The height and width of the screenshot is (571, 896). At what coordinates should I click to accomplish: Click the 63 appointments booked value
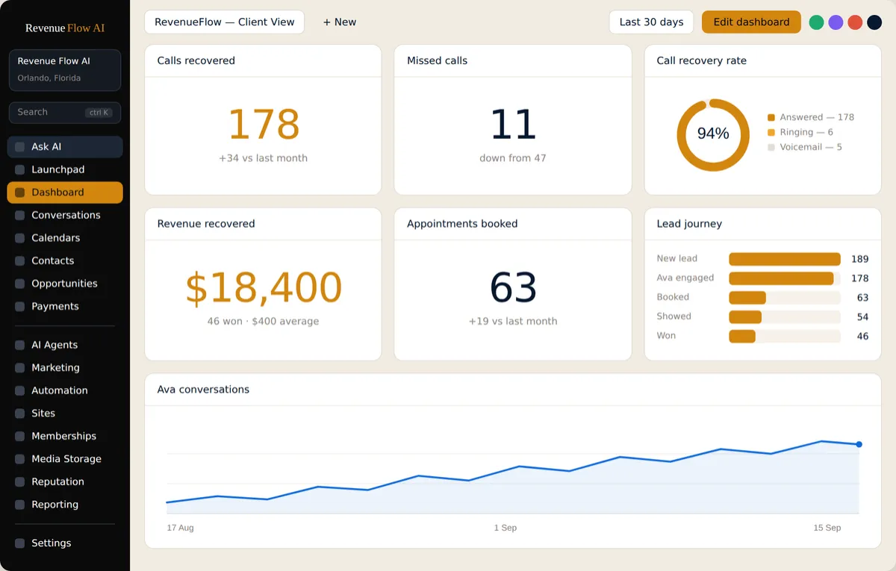click(513, 288)
